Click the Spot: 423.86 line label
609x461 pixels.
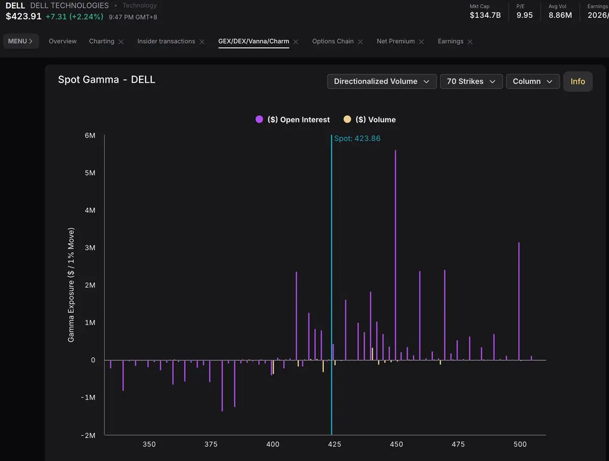357,138
